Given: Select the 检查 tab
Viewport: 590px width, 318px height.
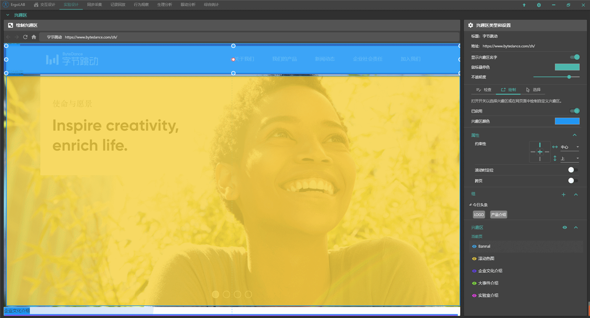Looking at the screenshot, I should [x=484, y=90].
